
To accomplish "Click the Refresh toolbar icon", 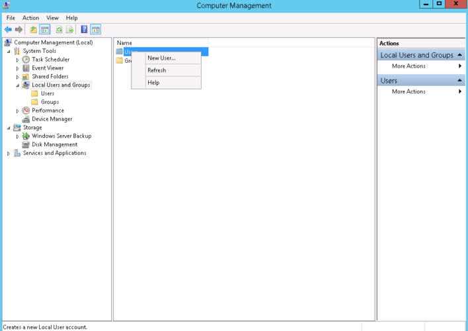I will [x=59, y=29].
